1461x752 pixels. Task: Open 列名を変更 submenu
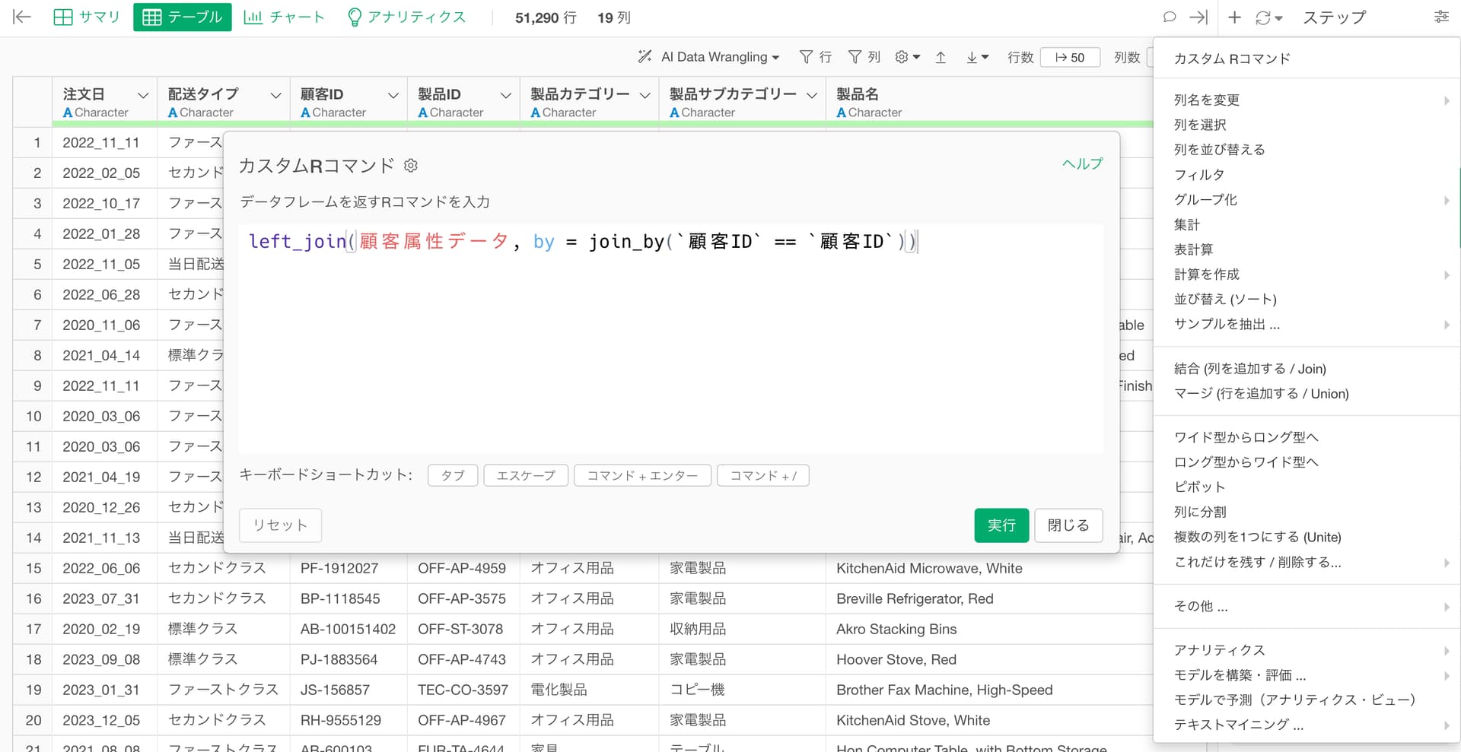pos(1307,100)
